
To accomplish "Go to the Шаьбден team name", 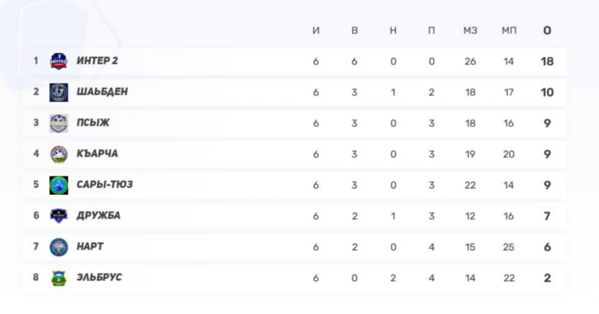I will (x=102, y=92).
